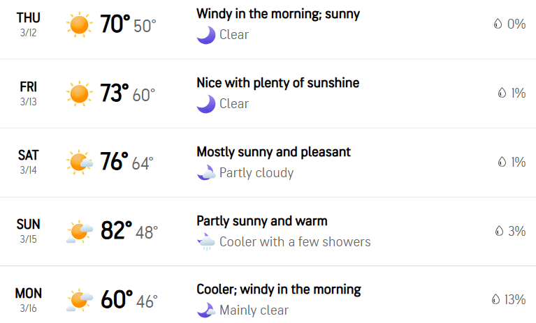This screenshot has width=536, height=323.
Task: Open 'Partly sunny and warm' Sunday forecast
Action: click(262, 221)
